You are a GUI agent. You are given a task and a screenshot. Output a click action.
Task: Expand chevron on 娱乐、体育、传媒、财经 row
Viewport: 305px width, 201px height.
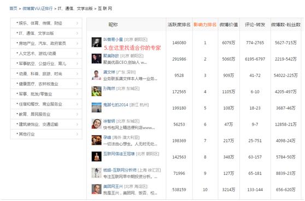[x=77, y=23]
